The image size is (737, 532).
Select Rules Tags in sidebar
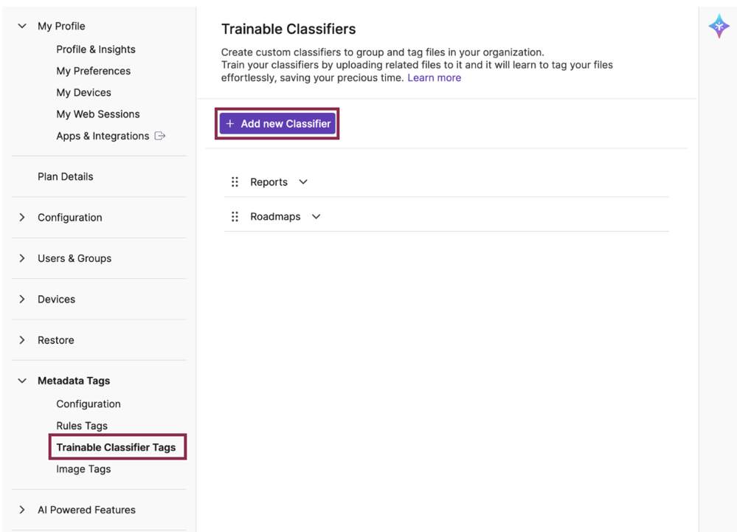[x=82, y=425]
